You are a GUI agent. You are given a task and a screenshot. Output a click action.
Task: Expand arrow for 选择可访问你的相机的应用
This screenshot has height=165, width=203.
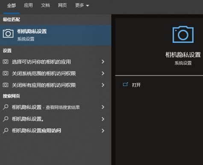(x=103, y=62)
